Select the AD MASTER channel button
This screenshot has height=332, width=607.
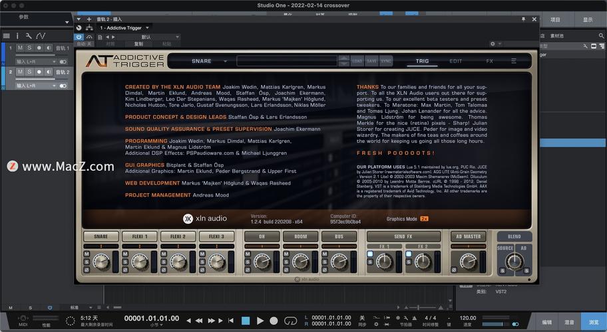(x=468, y=236)
